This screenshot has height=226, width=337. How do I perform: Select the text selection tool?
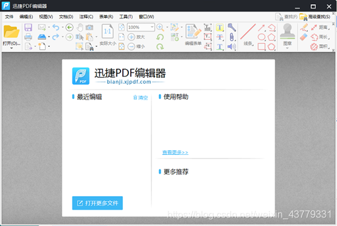(80, 37)
